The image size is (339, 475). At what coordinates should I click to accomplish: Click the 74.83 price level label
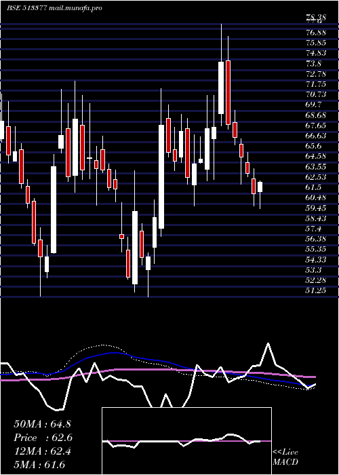[317, 53]
